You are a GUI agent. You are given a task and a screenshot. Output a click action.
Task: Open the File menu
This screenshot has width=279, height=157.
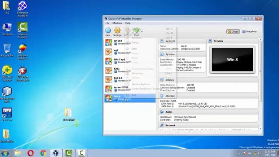[107, 23]
